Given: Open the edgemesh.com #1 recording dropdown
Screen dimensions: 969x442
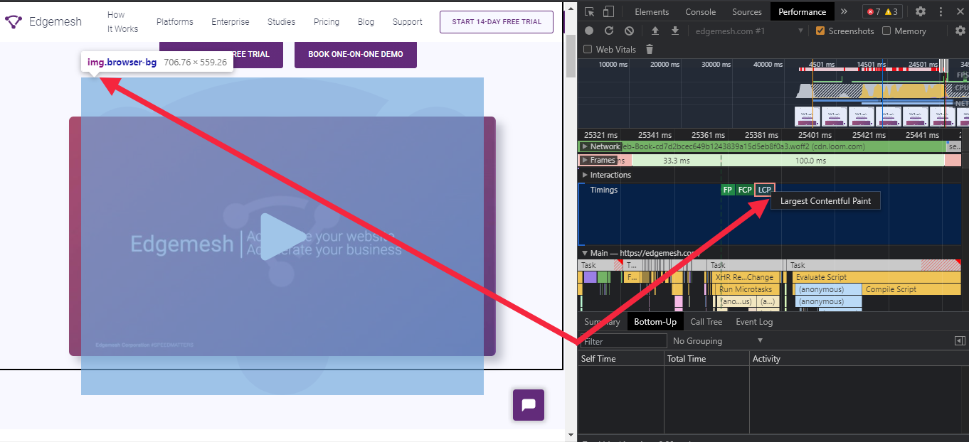Looking at the screenshot, I should [749, 31].
